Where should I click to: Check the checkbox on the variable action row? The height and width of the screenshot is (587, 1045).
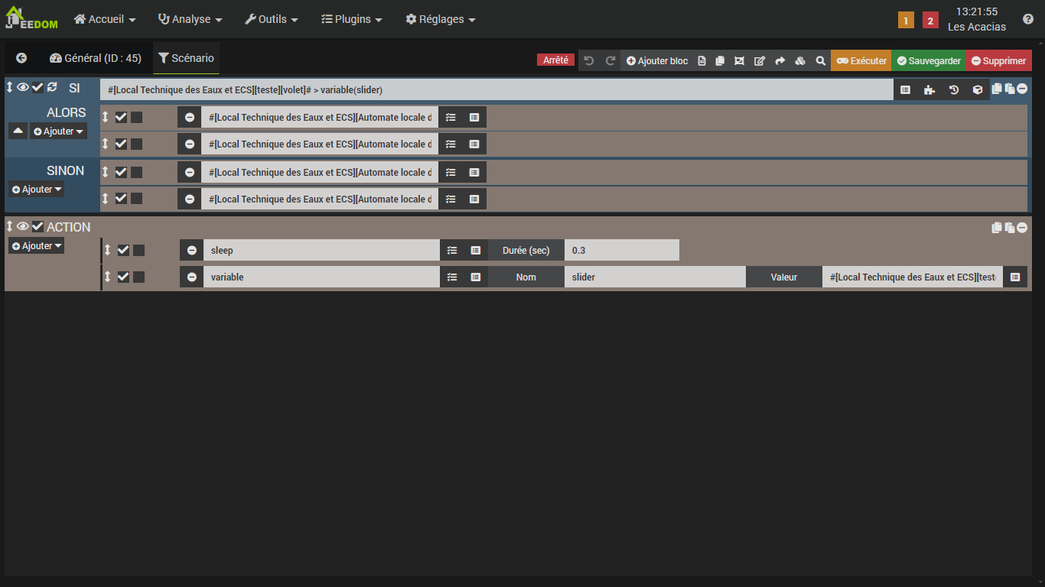coord(122,277)
